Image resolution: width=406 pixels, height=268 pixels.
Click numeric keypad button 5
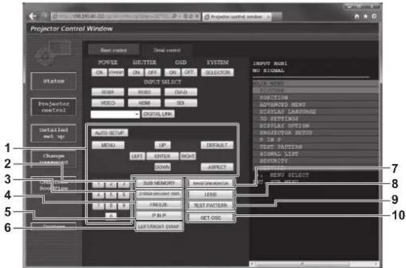tap(111, 195)
